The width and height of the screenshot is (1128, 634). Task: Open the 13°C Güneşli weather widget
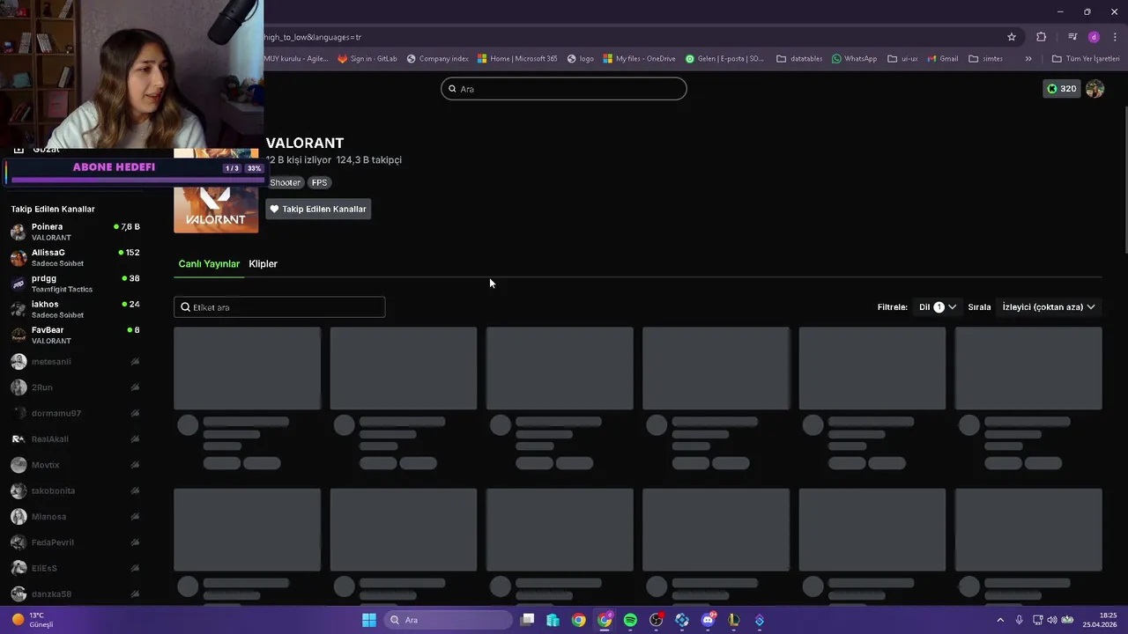click(x=31, y=620)
